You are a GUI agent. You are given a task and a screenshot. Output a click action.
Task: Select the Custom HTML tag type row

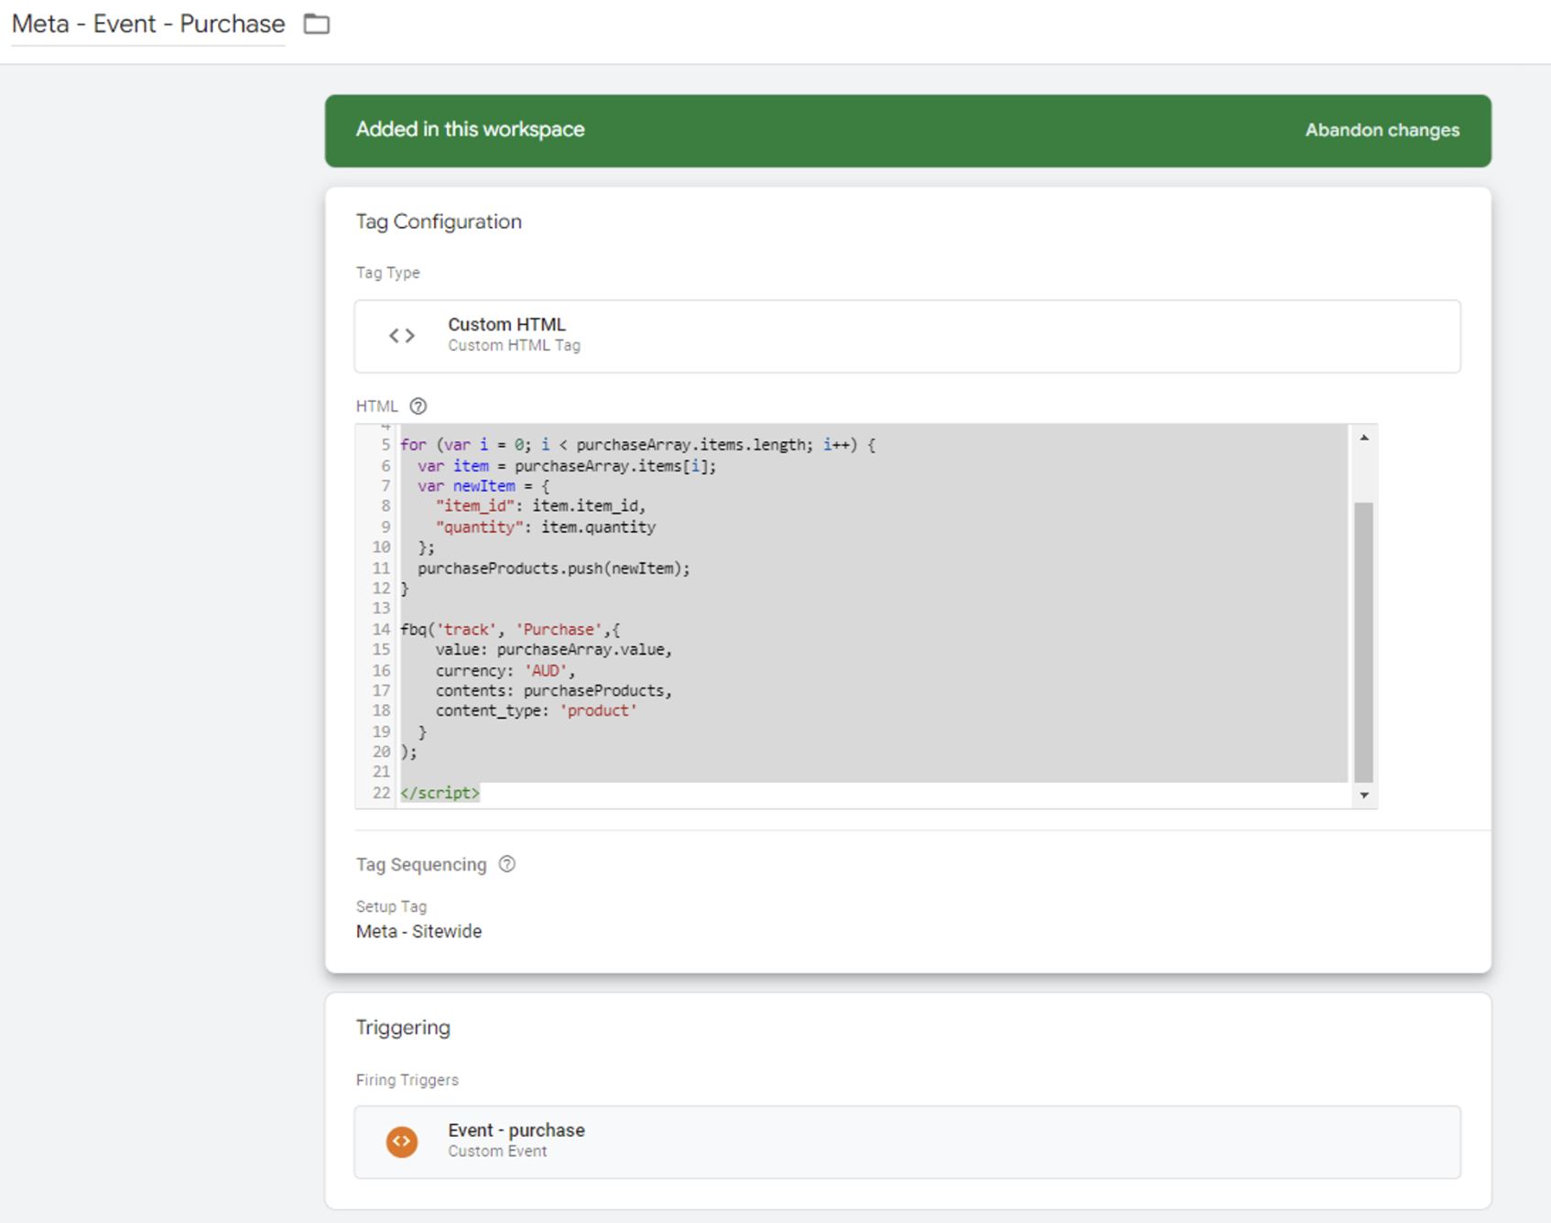click(907, 336)
